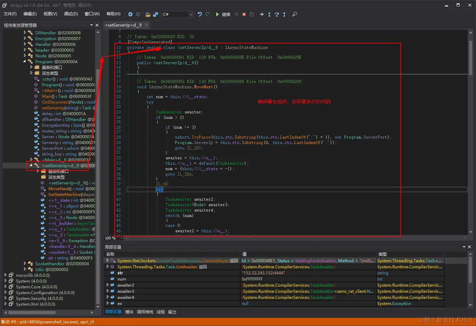Image resolution: width=476 pixels, height=326 pixels.
Task: Switch to the 模块 bottom tab
Action: 129,312
